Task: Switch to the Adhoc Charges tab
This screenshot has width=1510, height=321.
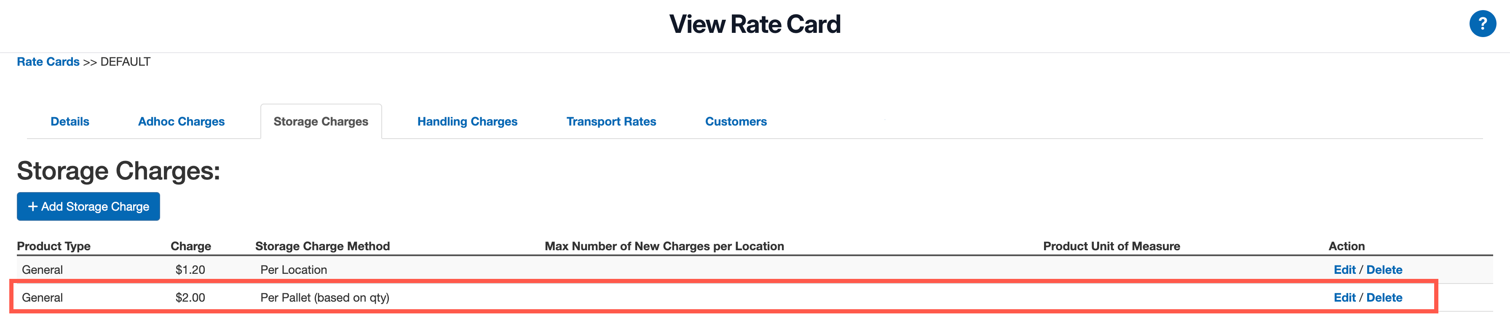Action: tap(181, 121)
